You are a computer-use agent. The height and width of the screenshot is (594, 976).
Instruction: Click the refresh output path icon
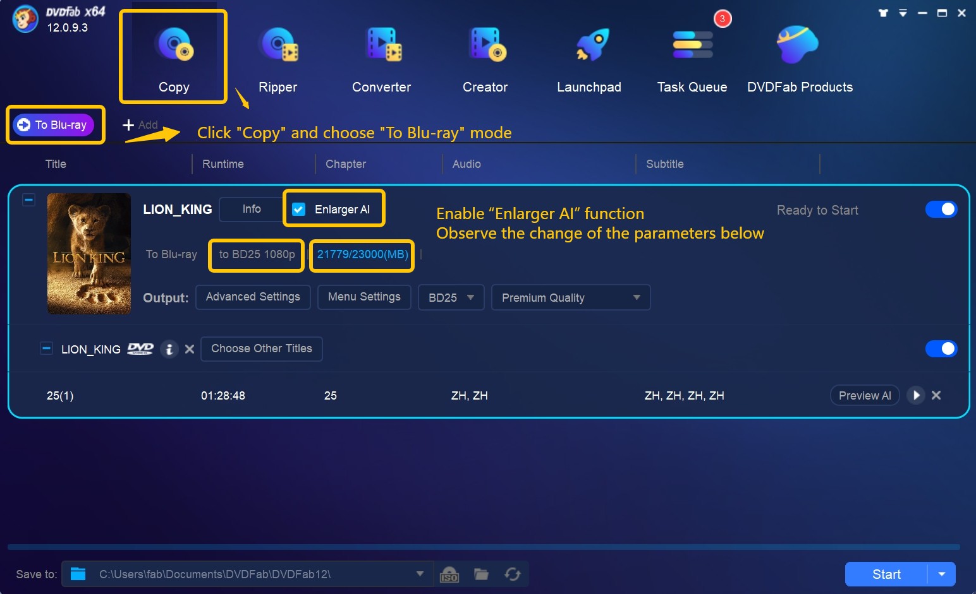coord(513,574)
